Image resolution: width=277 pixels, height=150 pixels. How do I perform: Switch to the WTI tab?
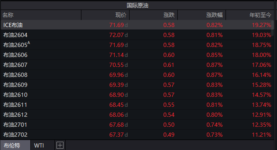[x=39, y=146]
